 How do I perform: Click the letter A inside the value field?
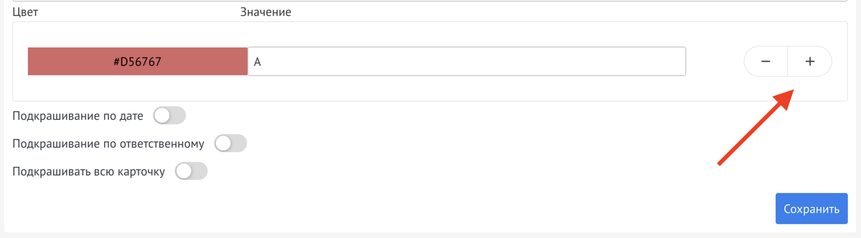coord(257,62)
